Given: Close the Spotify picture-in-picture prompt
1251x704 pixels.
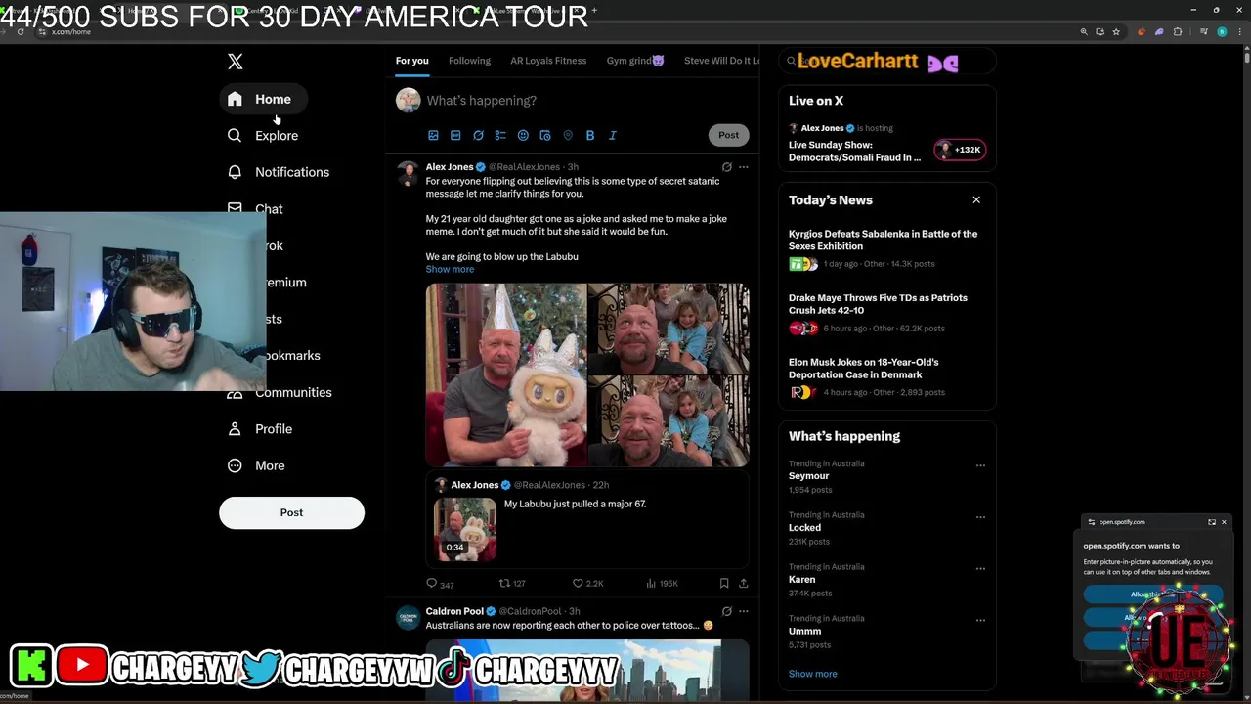Looking at the screenshot, I should pyautogui.click(x=1224, y=522).
